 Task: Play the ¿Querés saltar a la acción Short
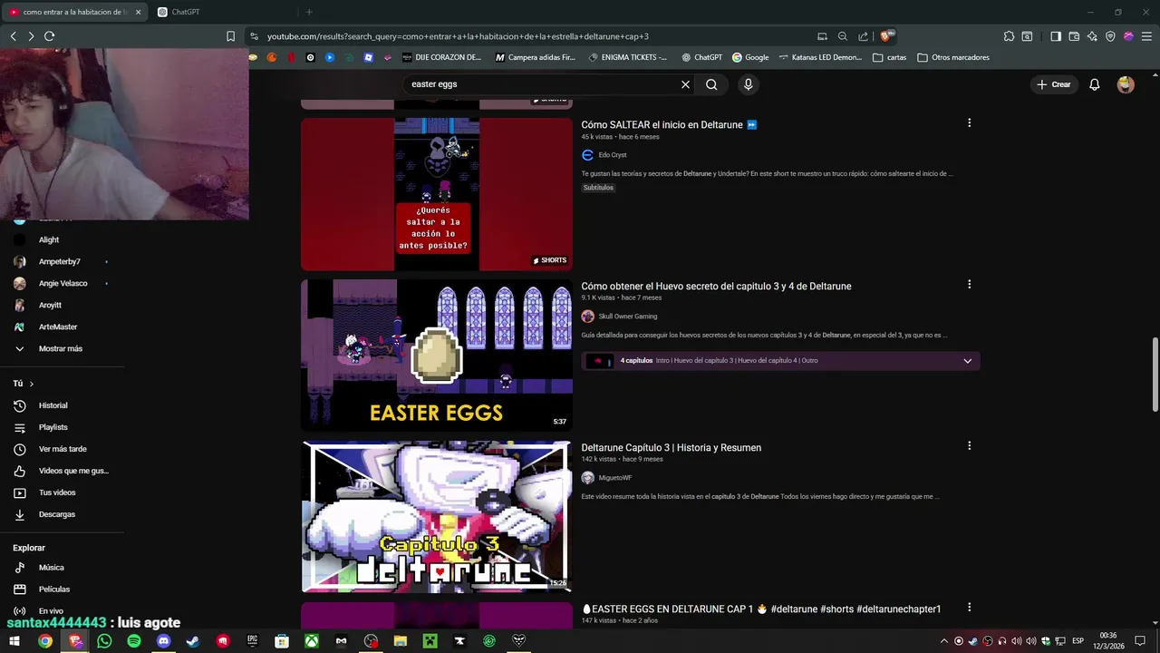437,194
